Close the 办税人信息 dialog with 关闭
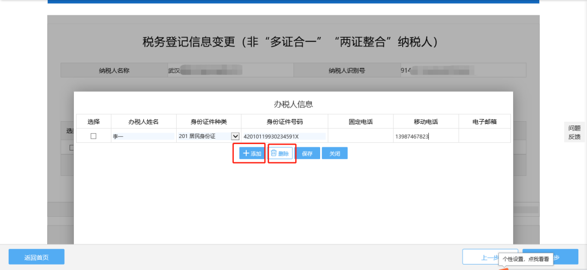The width and height of the screenshot is (587, 270). (x=335, y=153)
